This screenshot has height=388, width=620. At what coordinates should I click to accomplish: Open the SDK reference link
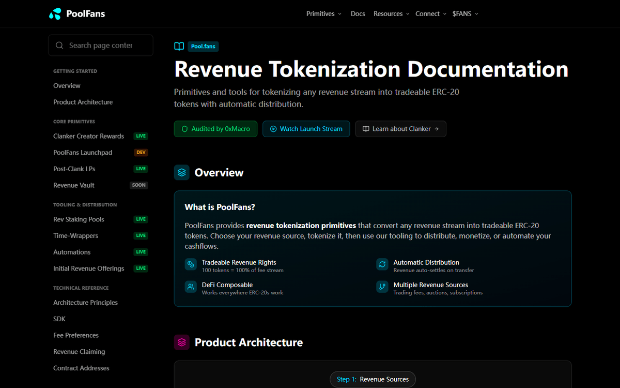[59, 319]
